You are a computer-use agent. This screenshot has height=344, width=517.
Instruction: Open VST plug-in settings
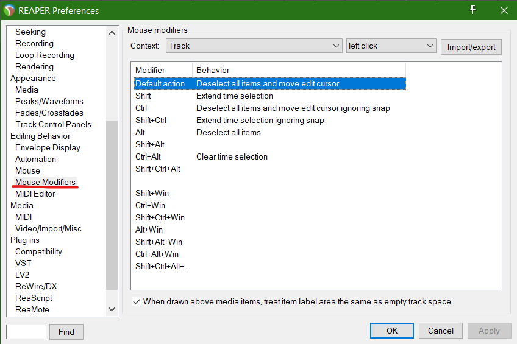[23, 263]
